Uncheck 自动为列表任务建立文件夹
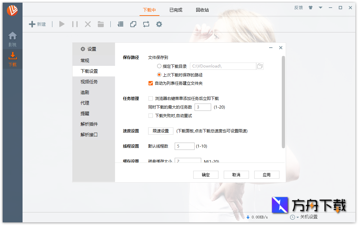The height and width of the screenshot is (225, 358). (x=151, y=83)
